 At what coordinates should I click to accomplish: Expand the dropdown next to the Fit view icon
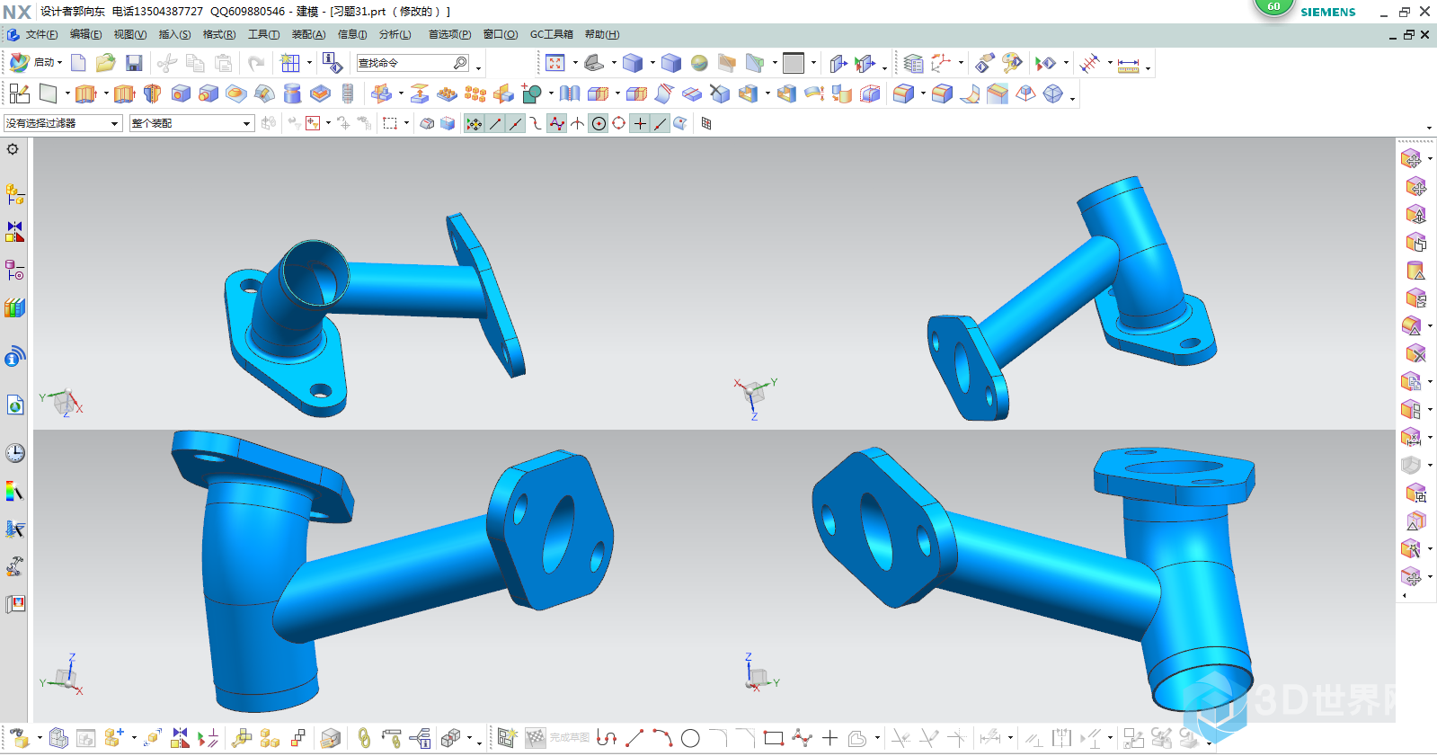(x=575, y=63)
